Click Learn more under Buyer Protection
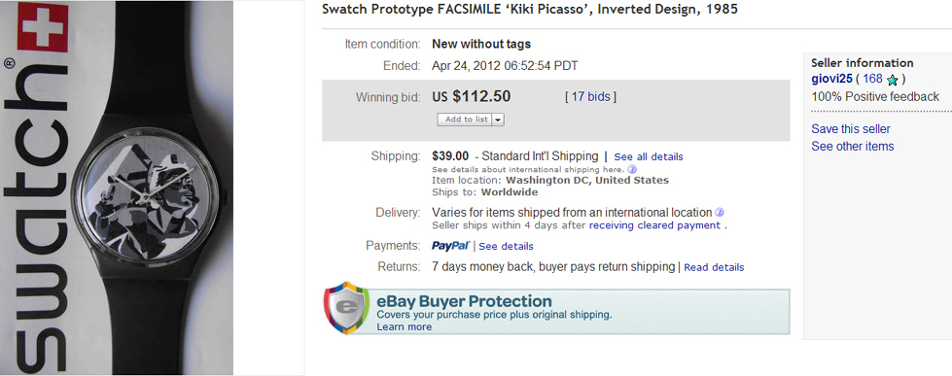The width and height of the screenshot is (952, 376). [x=405, y=326]
